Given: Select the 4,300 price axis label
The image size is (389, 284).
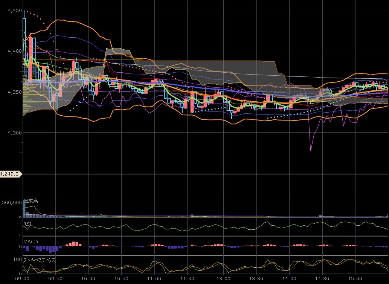Looking at the screenshot, I should coord(15,133).
